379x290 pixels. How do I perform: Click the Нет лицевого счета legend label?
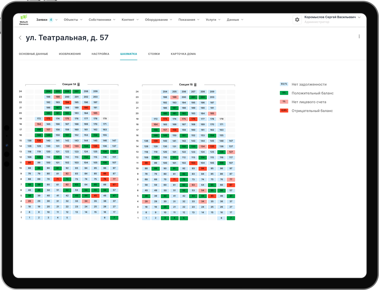[309, 102]
